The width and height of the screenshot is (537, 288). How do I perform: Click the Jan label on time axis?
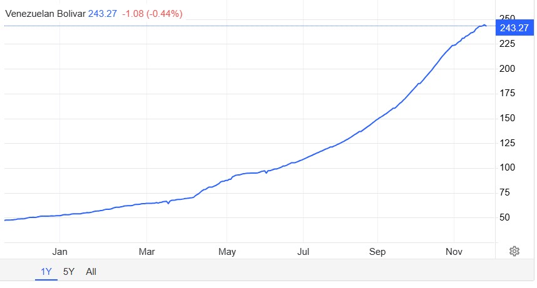point(60,252)
